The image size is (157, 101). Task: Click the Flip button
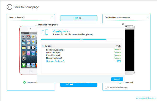pos(79,18)
